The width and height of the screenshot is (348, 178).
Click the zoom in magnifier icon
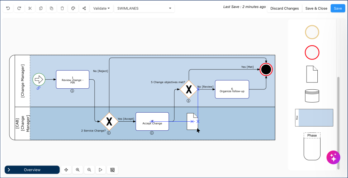click(x=78, y=170)
